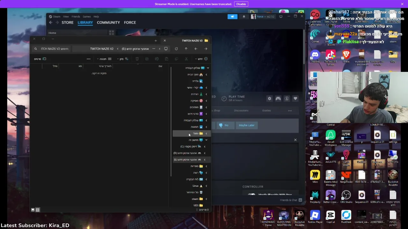Screen dimensions: 408x229
Task: Switch to the COMMUNITY tab in Steam
Action: [108, 23]
